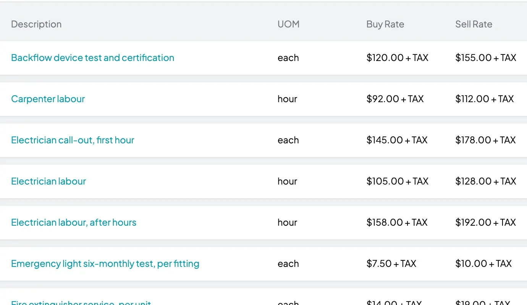Image resolution: width=527 pixels, height=305 pixels.
Task: Open the Backflow device test and certification item
Action: (92, 58)
